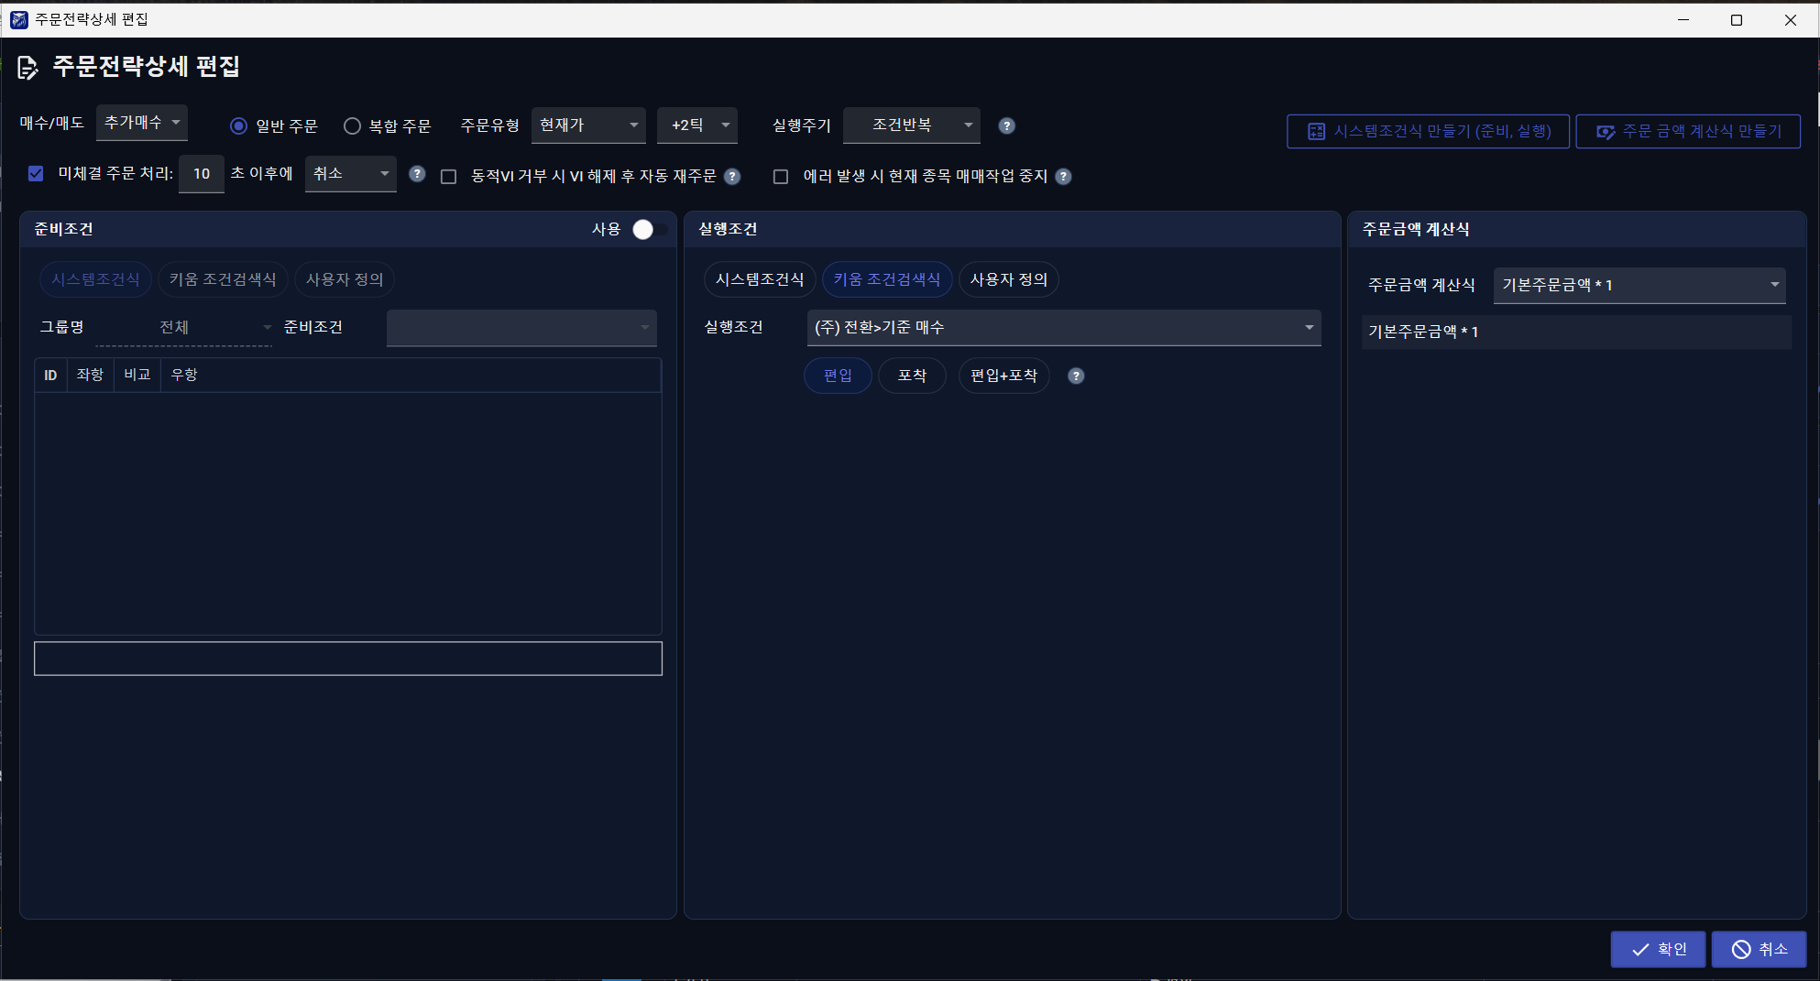
Task: Click the 확인 confirm button
Action: coord(1658,950)
